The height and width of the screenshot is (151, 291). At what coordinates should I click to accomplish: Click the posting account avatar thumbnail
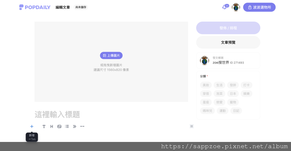pyautogui.click(x=205, y=61)
